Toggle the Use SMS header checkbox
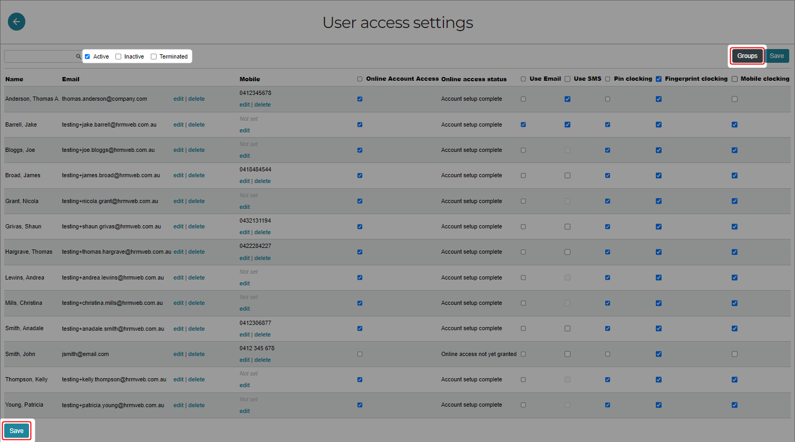The image size is (795, 442). click(567, 79)
